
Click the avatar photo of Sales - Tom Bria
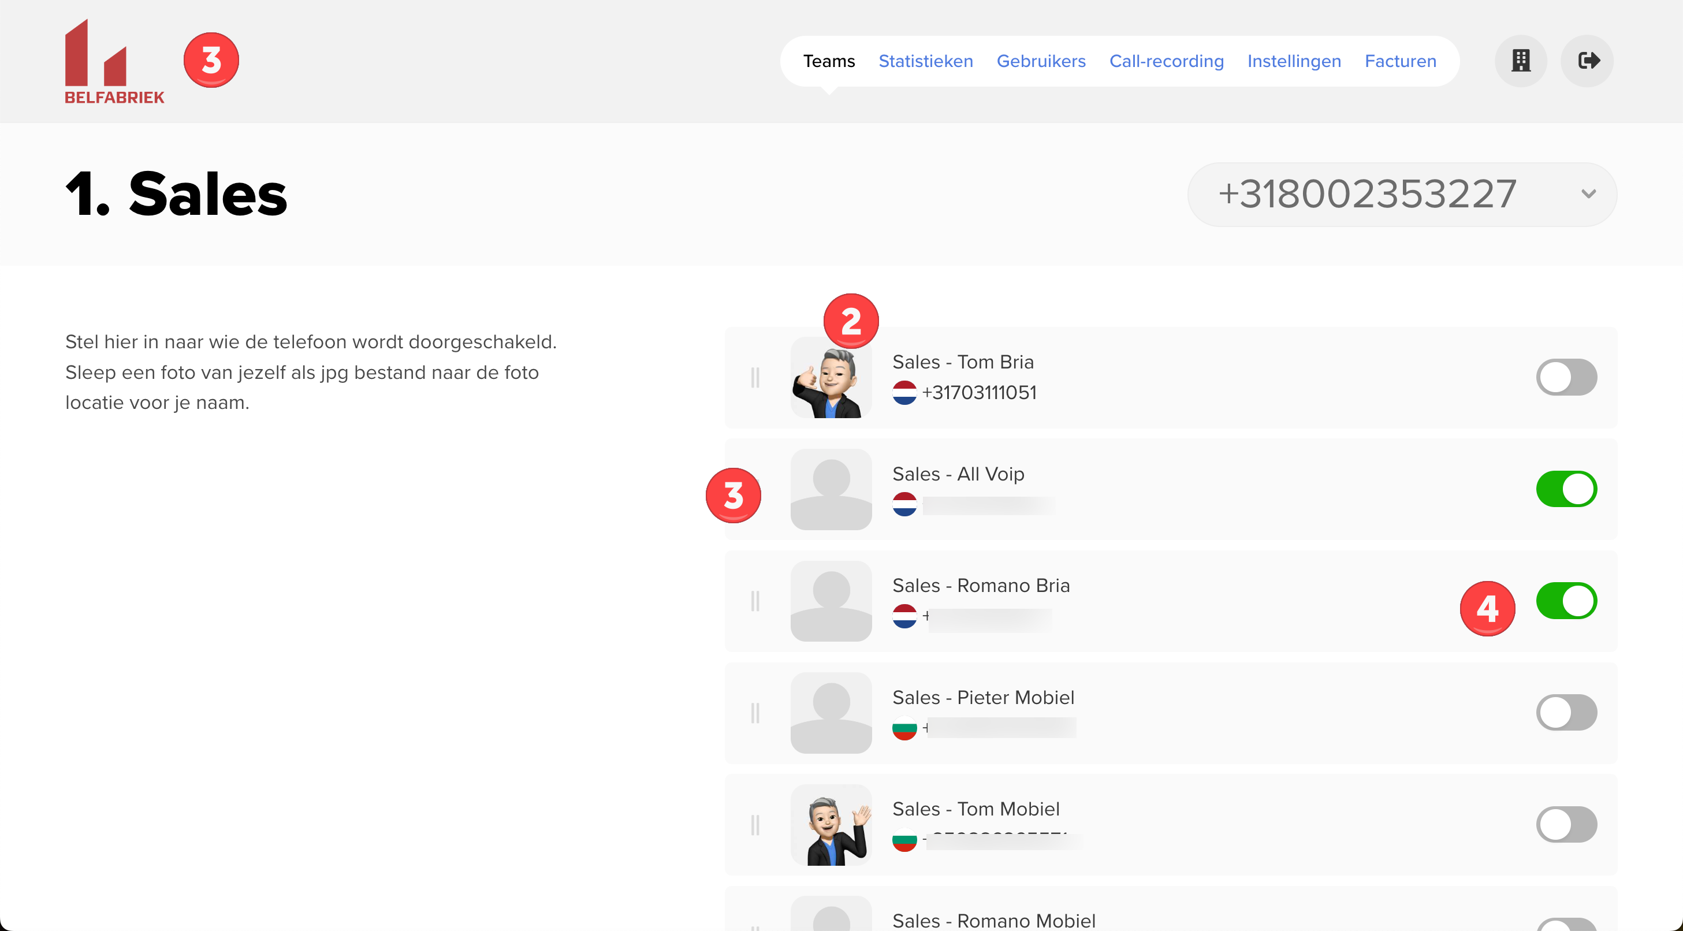tap(831, 377)
